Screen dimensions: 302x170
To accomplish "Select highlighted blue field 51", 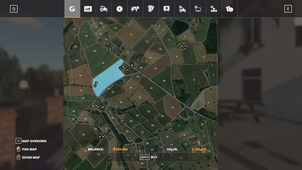I will pyautogui.click(x=108, y=78).
